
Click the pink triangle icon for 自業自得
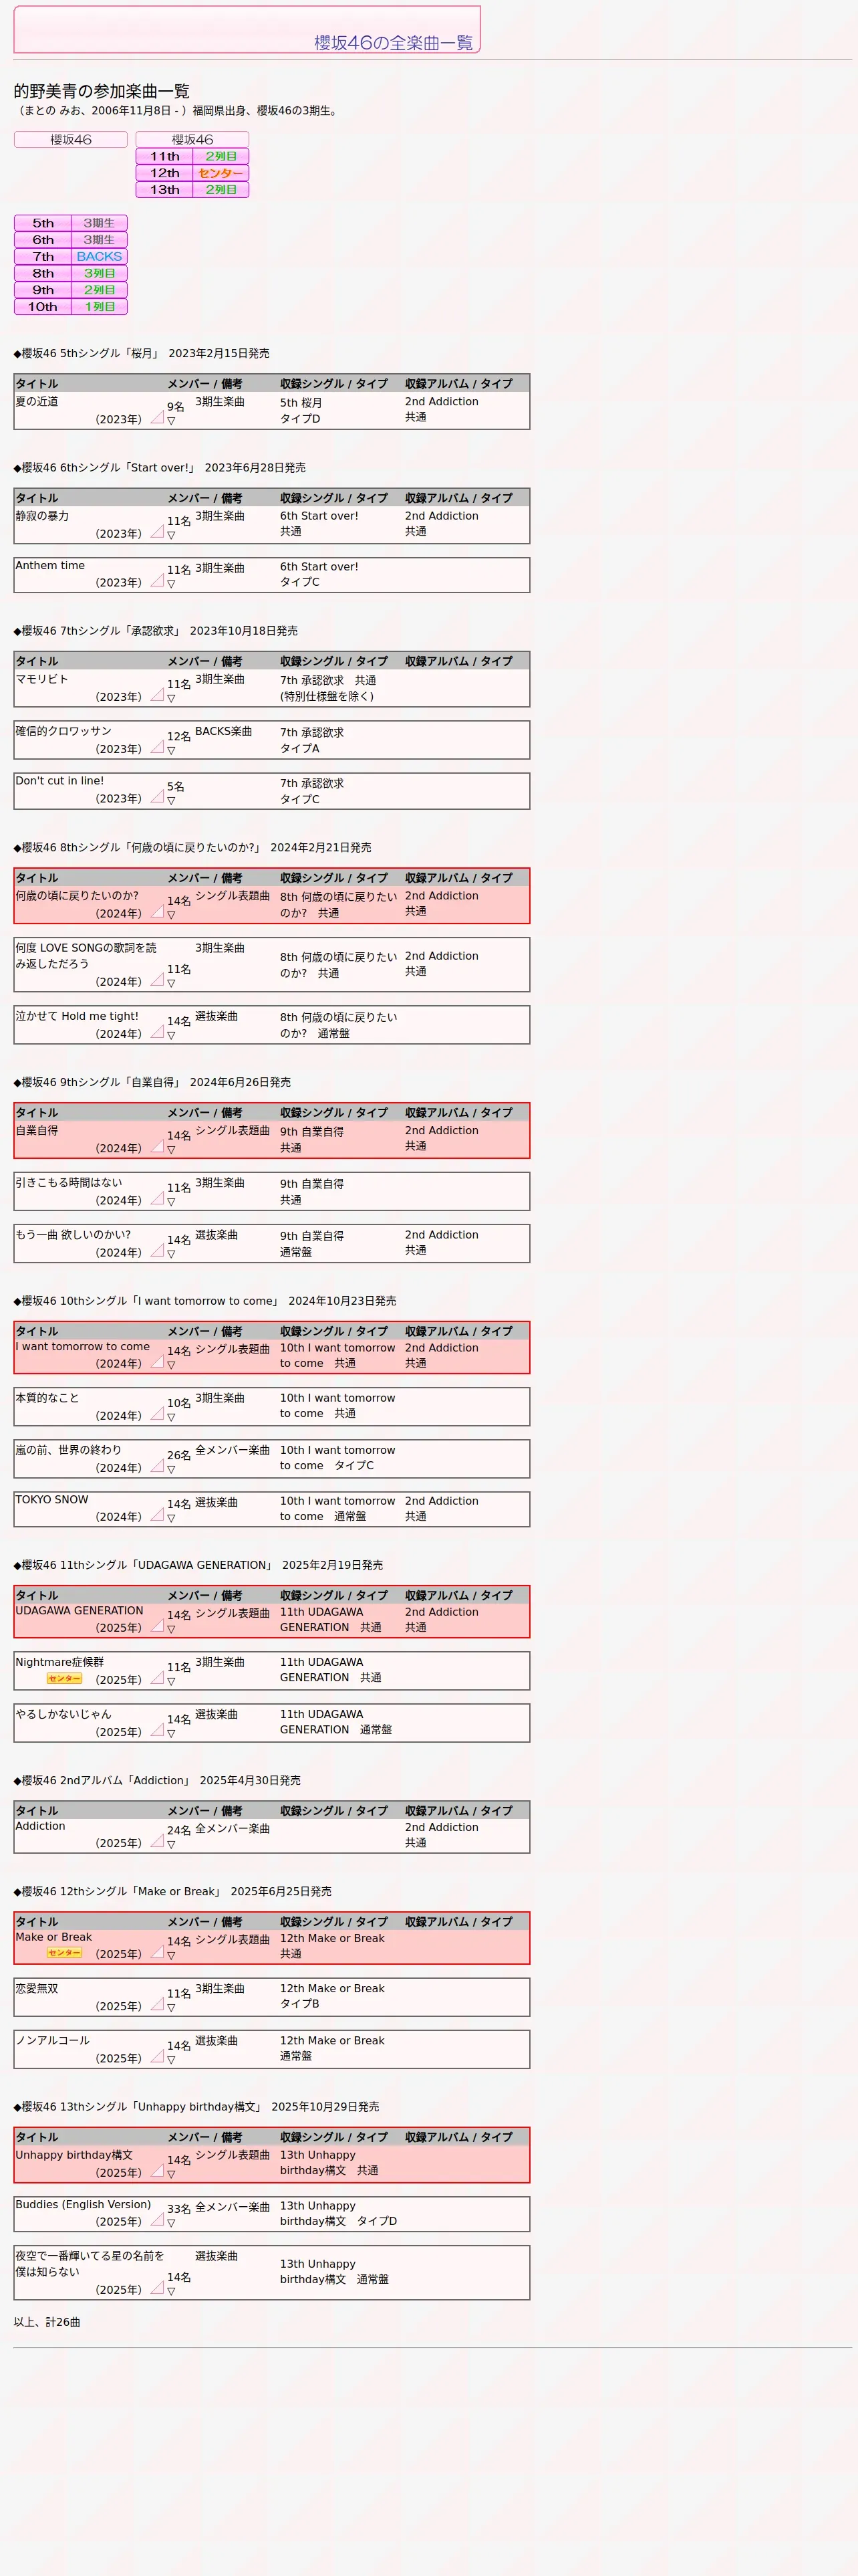pos(157,1146)
